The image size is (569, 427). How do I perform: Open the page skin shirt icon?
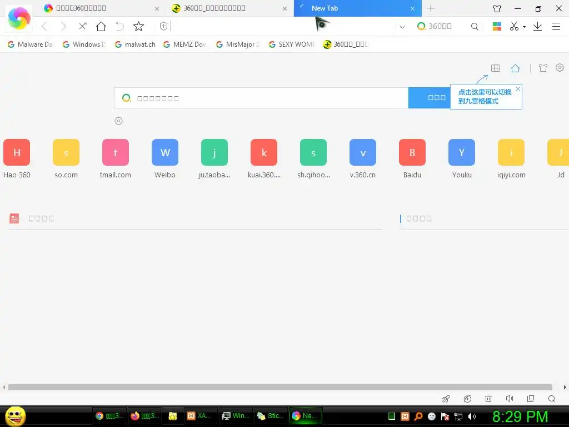tap(543, 68)
